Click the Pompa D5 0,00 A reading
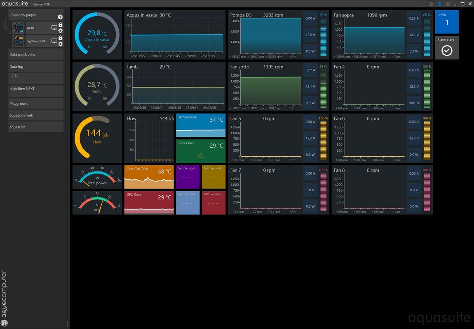This screenshot has height=329, width=474. (310, 19)
